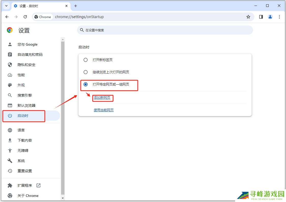The height and width of the screenshot is (202, 286).
Task: Select 打开特定网页或一组网页 radio option
Action: [86, 84]
